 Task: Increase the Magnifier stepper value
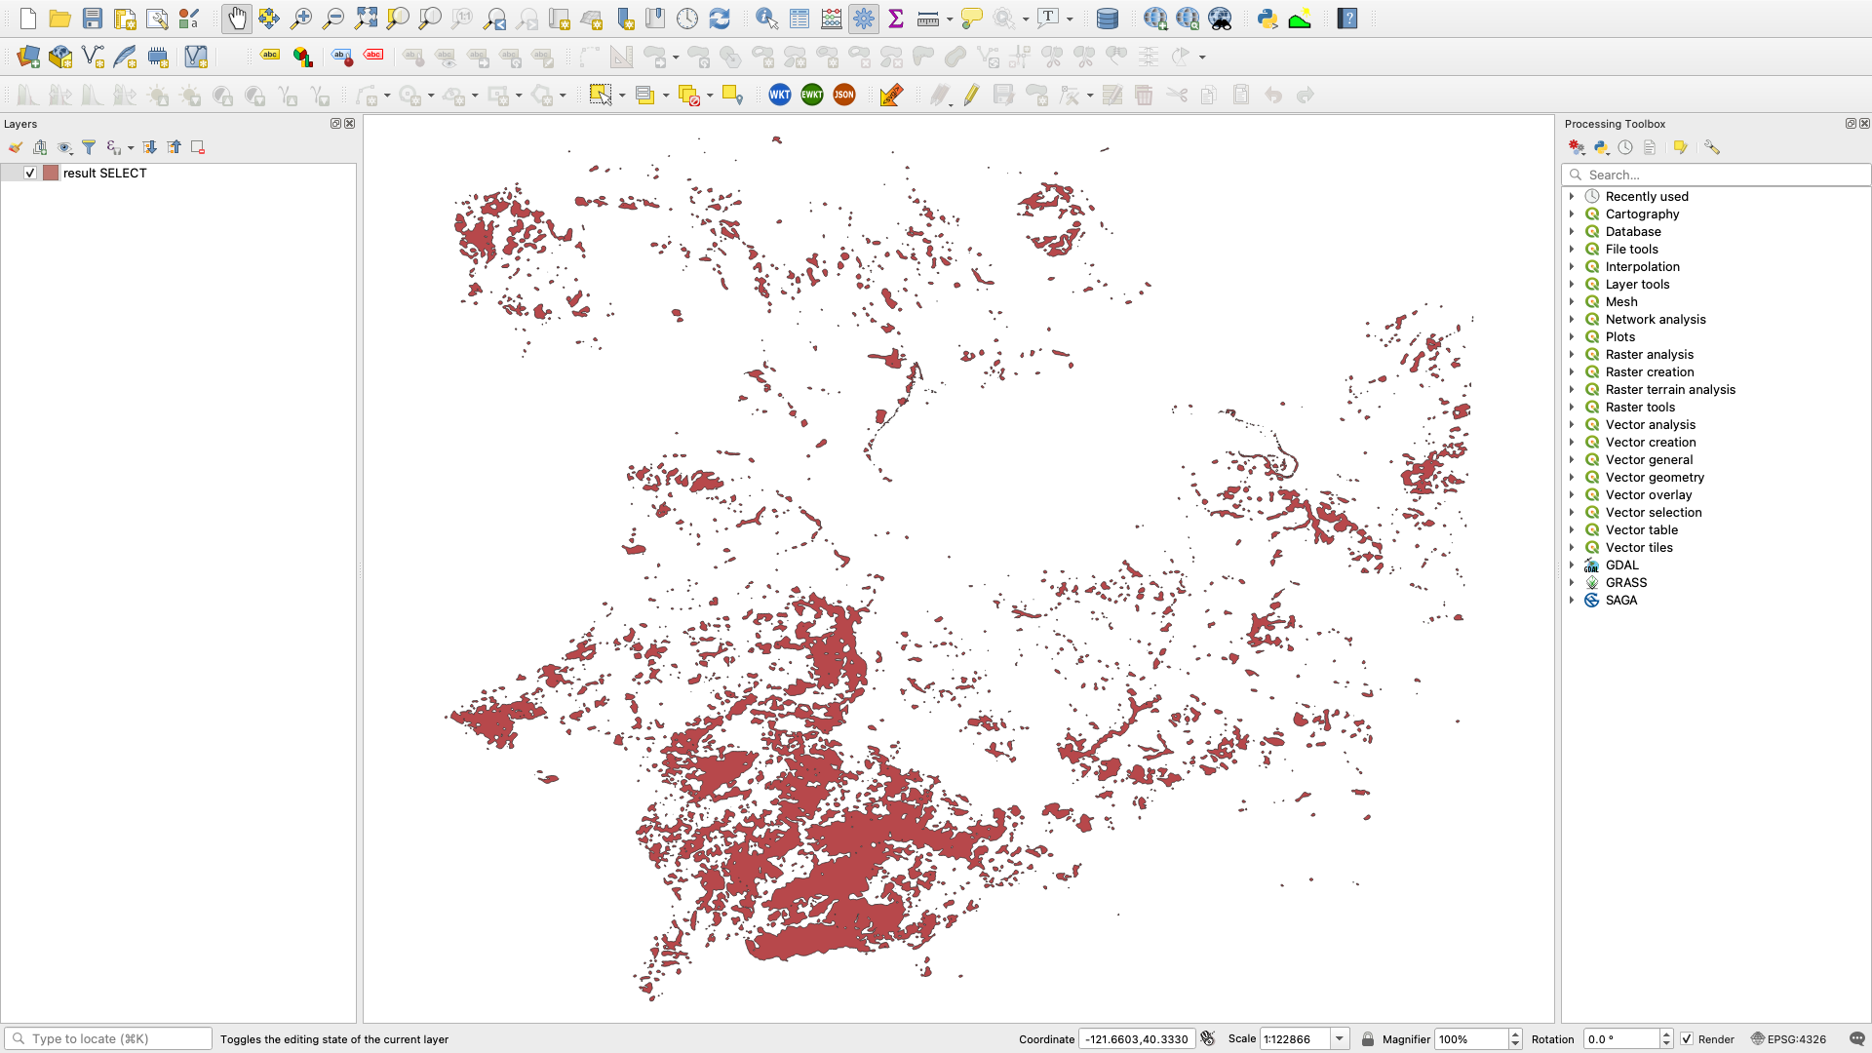pyautogui.click(x=1515, y=1034)
